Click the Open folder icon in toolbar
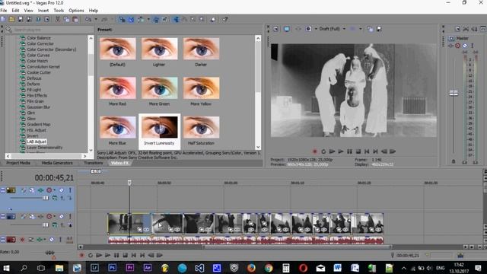Image resolution: width=487 pixels, height=274 pixels. coord(12,19)
